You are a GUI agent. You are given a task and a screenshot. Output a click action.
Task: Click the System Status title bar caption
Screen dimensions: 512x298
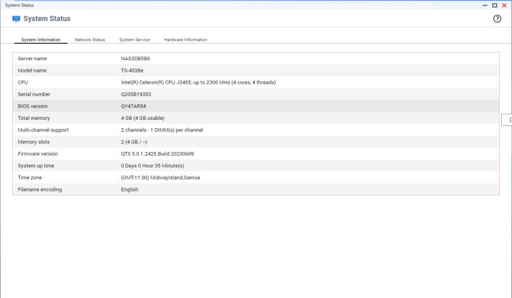[20, 5]
